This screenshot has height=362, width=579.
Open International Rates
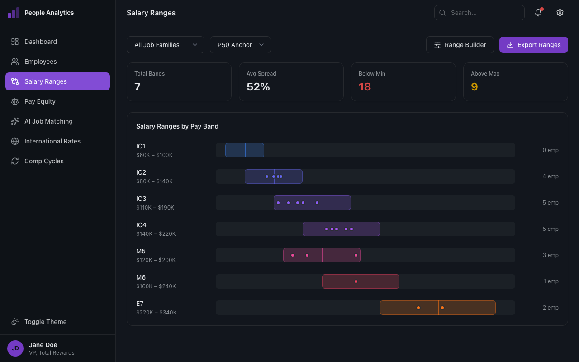point(15,141)
